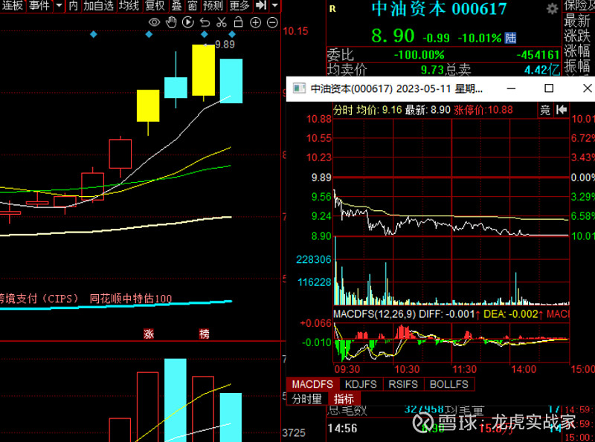Toggle the eye visibility icon above the K-line chart
Screen dimensions: 595x442
[x=154, y=22]
